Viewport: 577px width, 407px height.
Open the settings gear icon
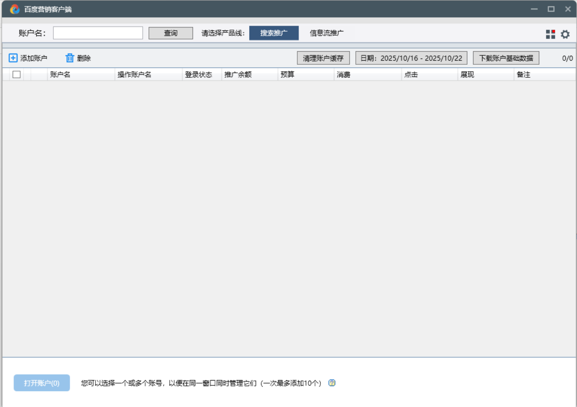[x=565, y=34]
